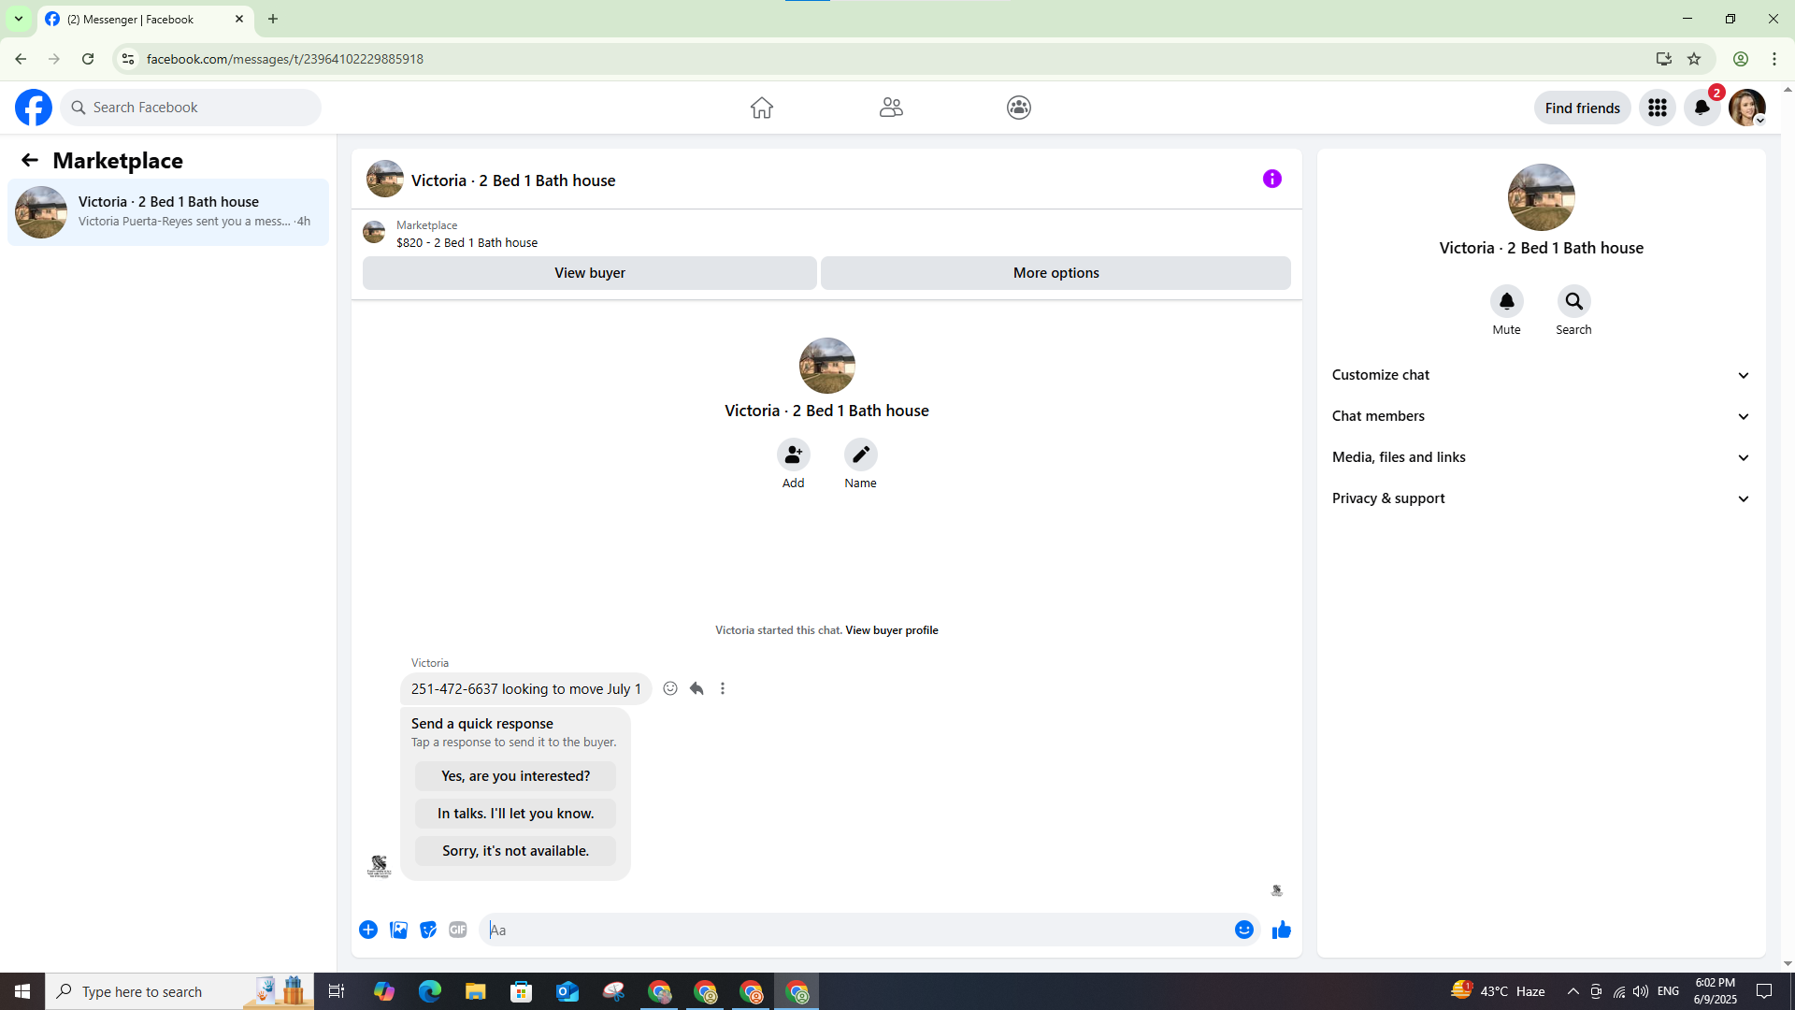The image size is (1795, 1010).
Task: Send quick reply Sorry, it's not available.
Action: [516, 851]
